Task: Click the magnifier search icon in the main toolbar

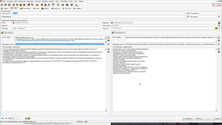Action: 32,5
